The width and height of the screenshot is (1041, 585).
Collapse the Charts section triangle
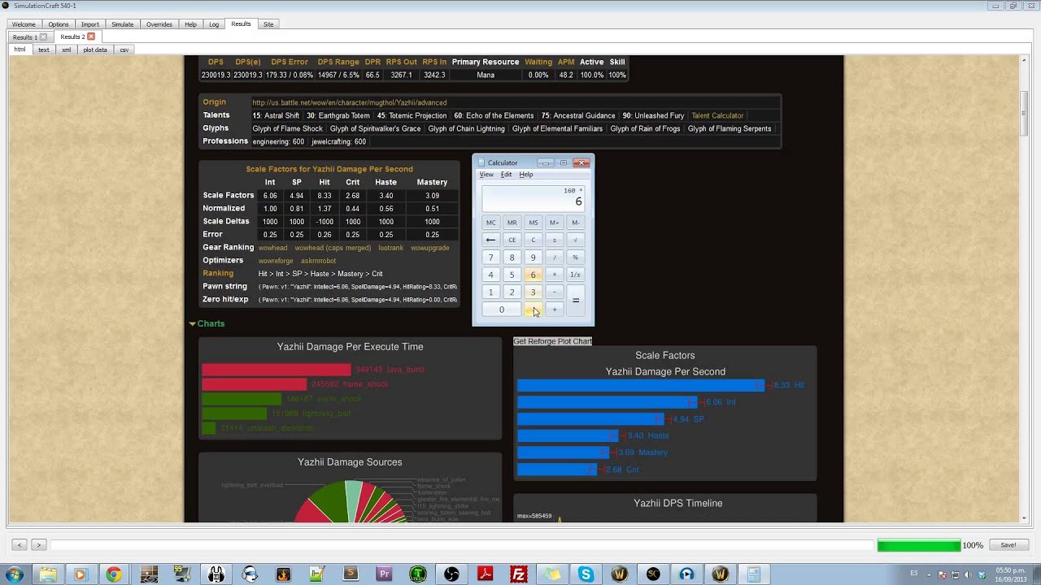point(193,323)
